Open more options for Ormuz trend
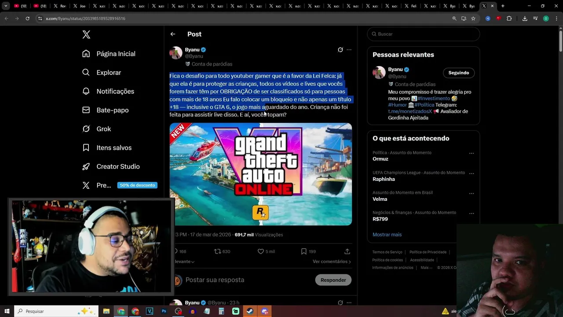 pyautogui.click(x=472, y=153)
